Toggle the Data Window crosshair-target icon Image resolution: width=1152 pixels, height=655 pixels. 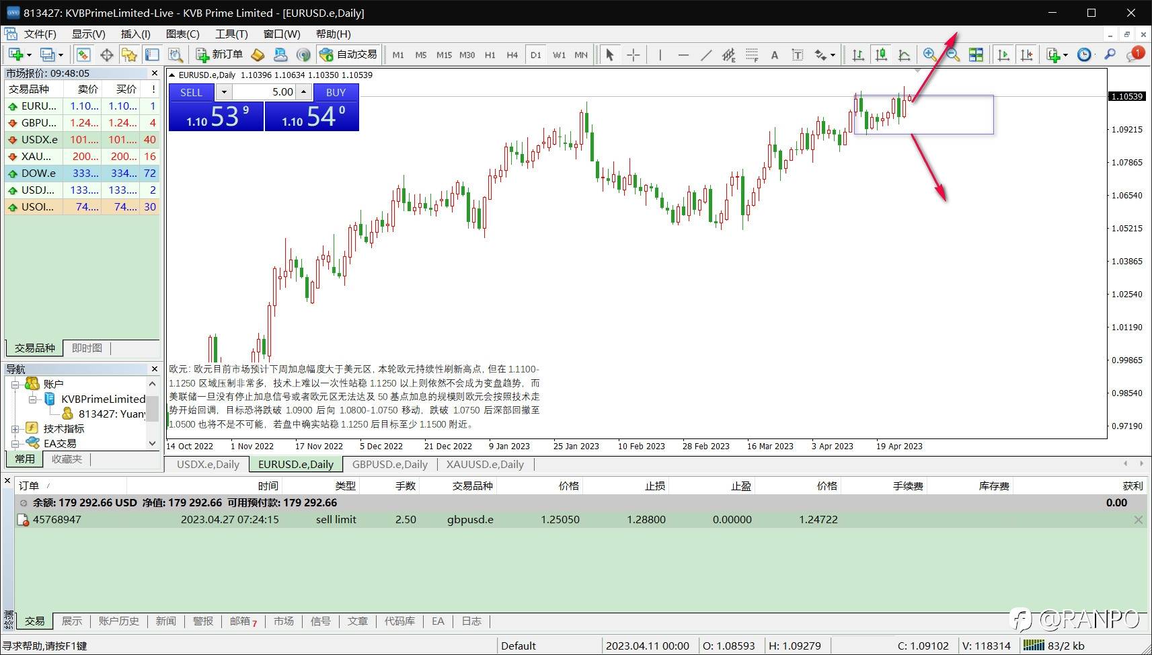[x=106, y=54]
